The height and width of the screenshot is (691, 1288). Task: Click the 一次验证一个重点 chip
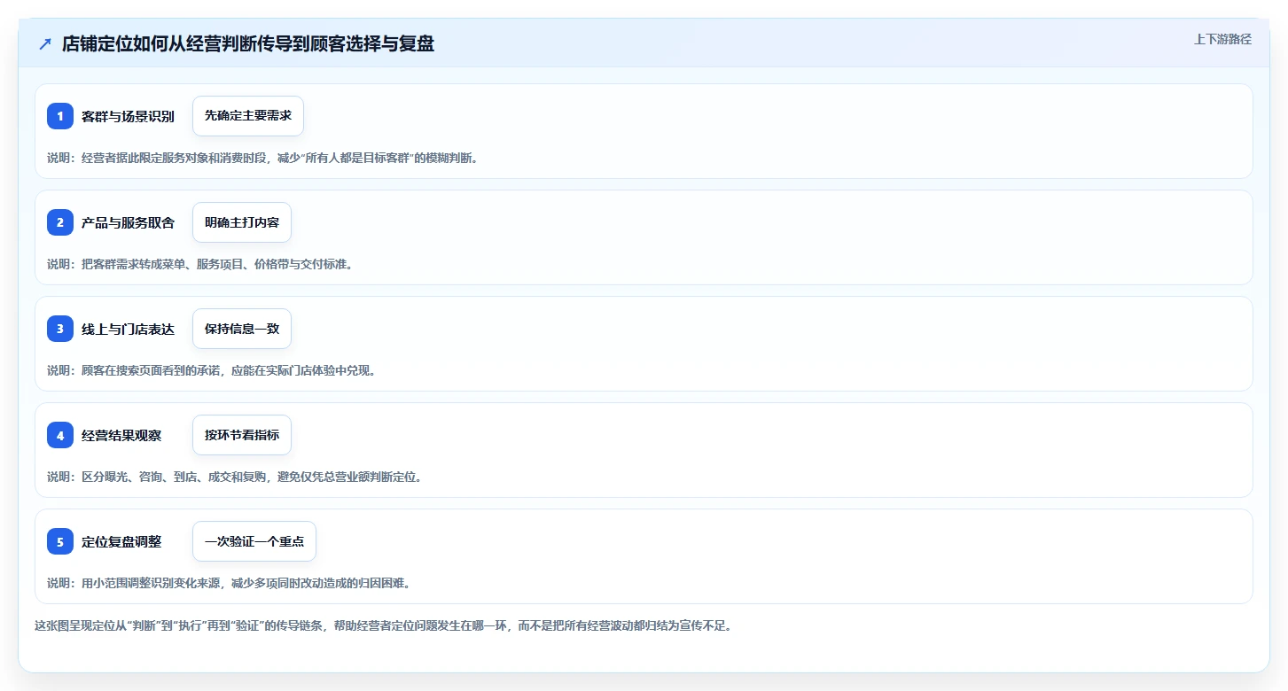(254, 541)
